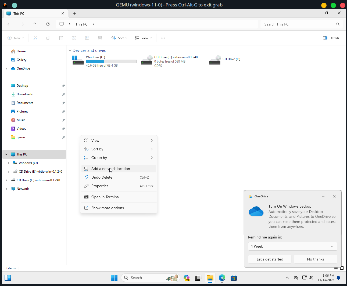The image size is (347, 286).
Task: Add a new tab with plus icon
Action: [x=75, y=13]
